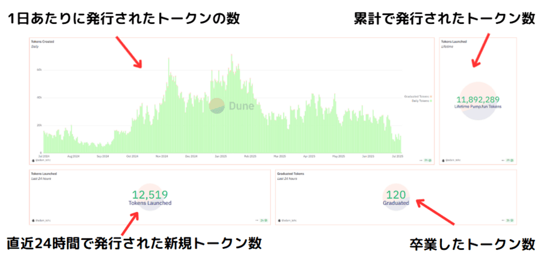
Task: Click the May 2025 x-axis label
Action: (338, 156)
